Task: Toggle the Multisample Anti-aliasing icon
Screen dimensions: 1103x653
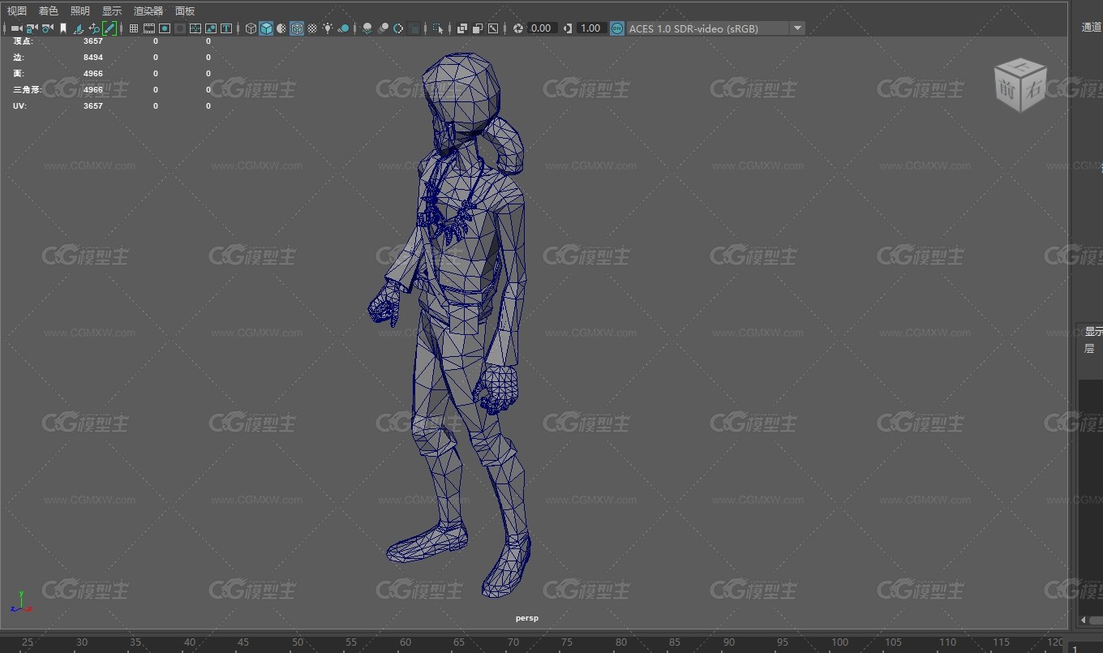Action: click(x=398, y=28)
